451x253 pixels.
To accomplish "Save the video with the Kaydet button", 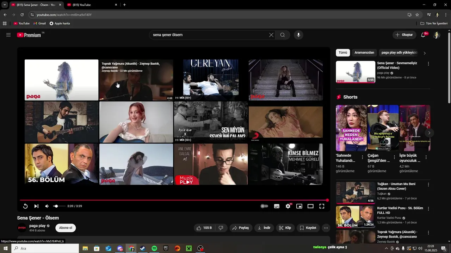I will pyautogui.click(x=308, y=228).
